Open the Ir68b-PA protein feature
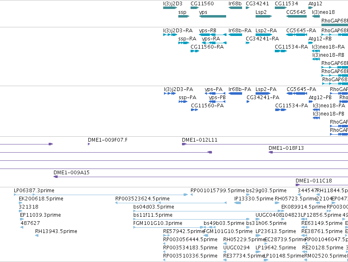The height and width of the screenshot is (262, 348). 235,93
